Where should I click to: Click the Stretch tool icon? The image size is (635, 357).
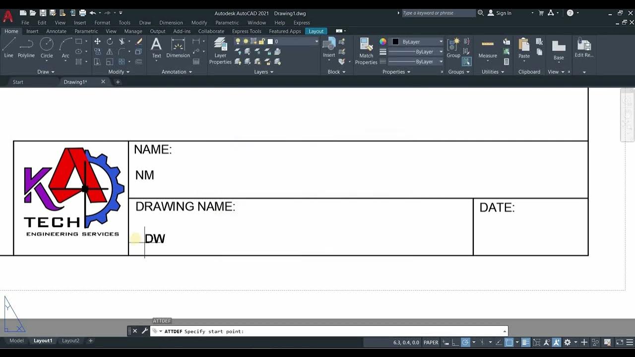97,61
